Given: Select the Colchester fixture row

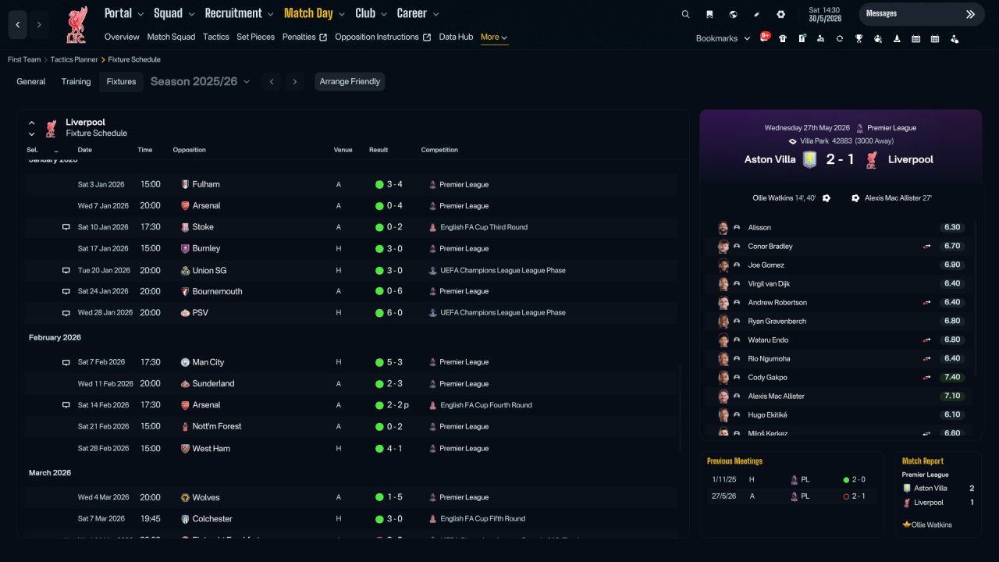Looking at the screenshot, I should 351,518.
